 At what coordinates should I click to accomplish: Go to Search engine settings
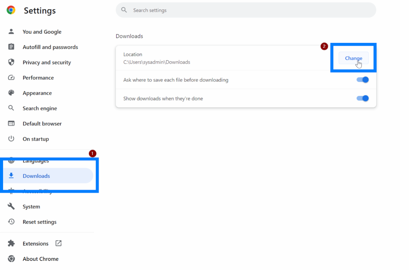pos(40,108)
